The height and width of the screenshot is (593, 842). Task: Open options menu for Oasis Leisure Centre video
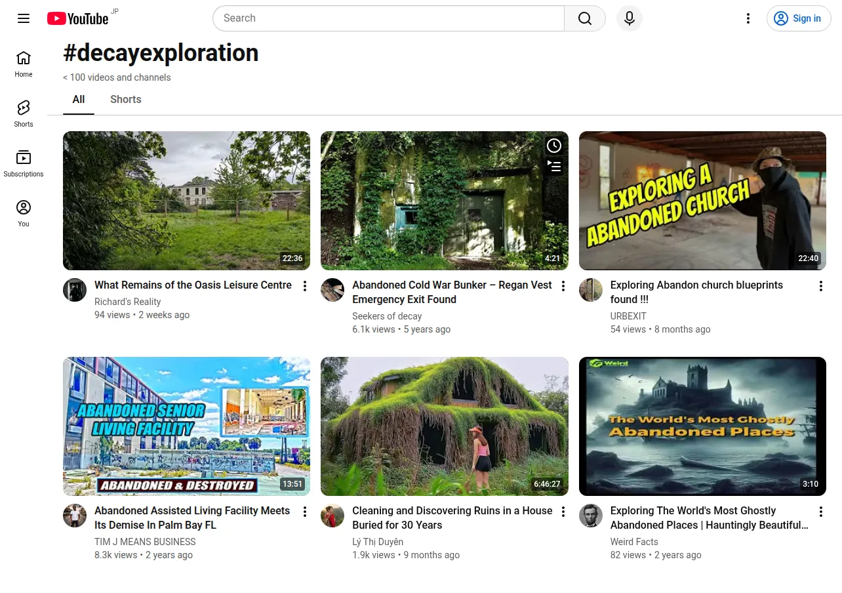[305, 286]
